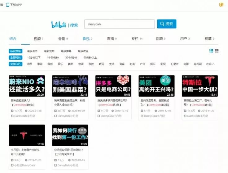Image resolution: width=228 pixels, height=173 pixels.
Task: Select 全部分区 category filter
Action: tap(15, 64)
